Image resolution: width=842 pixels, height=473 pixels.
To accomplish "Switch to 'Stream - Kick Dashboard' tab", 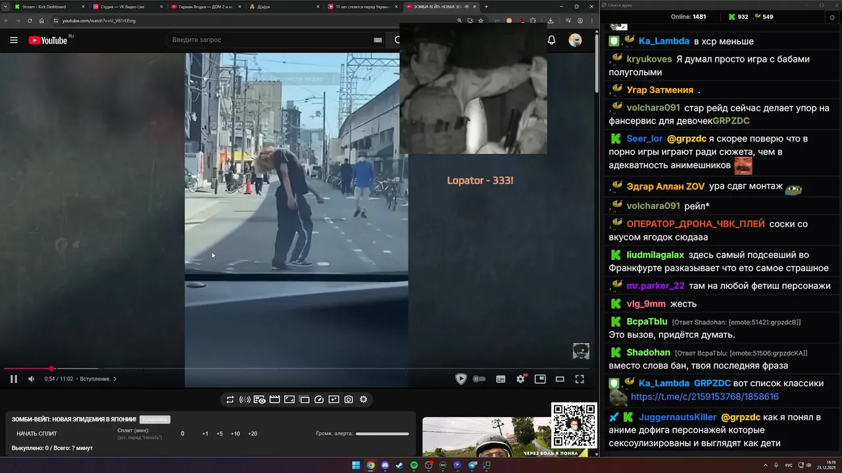I will pos(49,7).
